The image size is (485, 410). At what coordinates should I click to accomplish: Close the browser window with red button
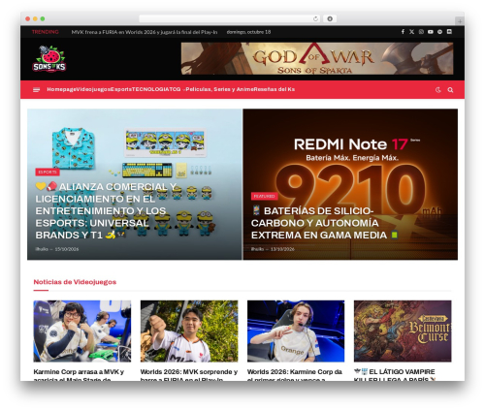(28, 18)
